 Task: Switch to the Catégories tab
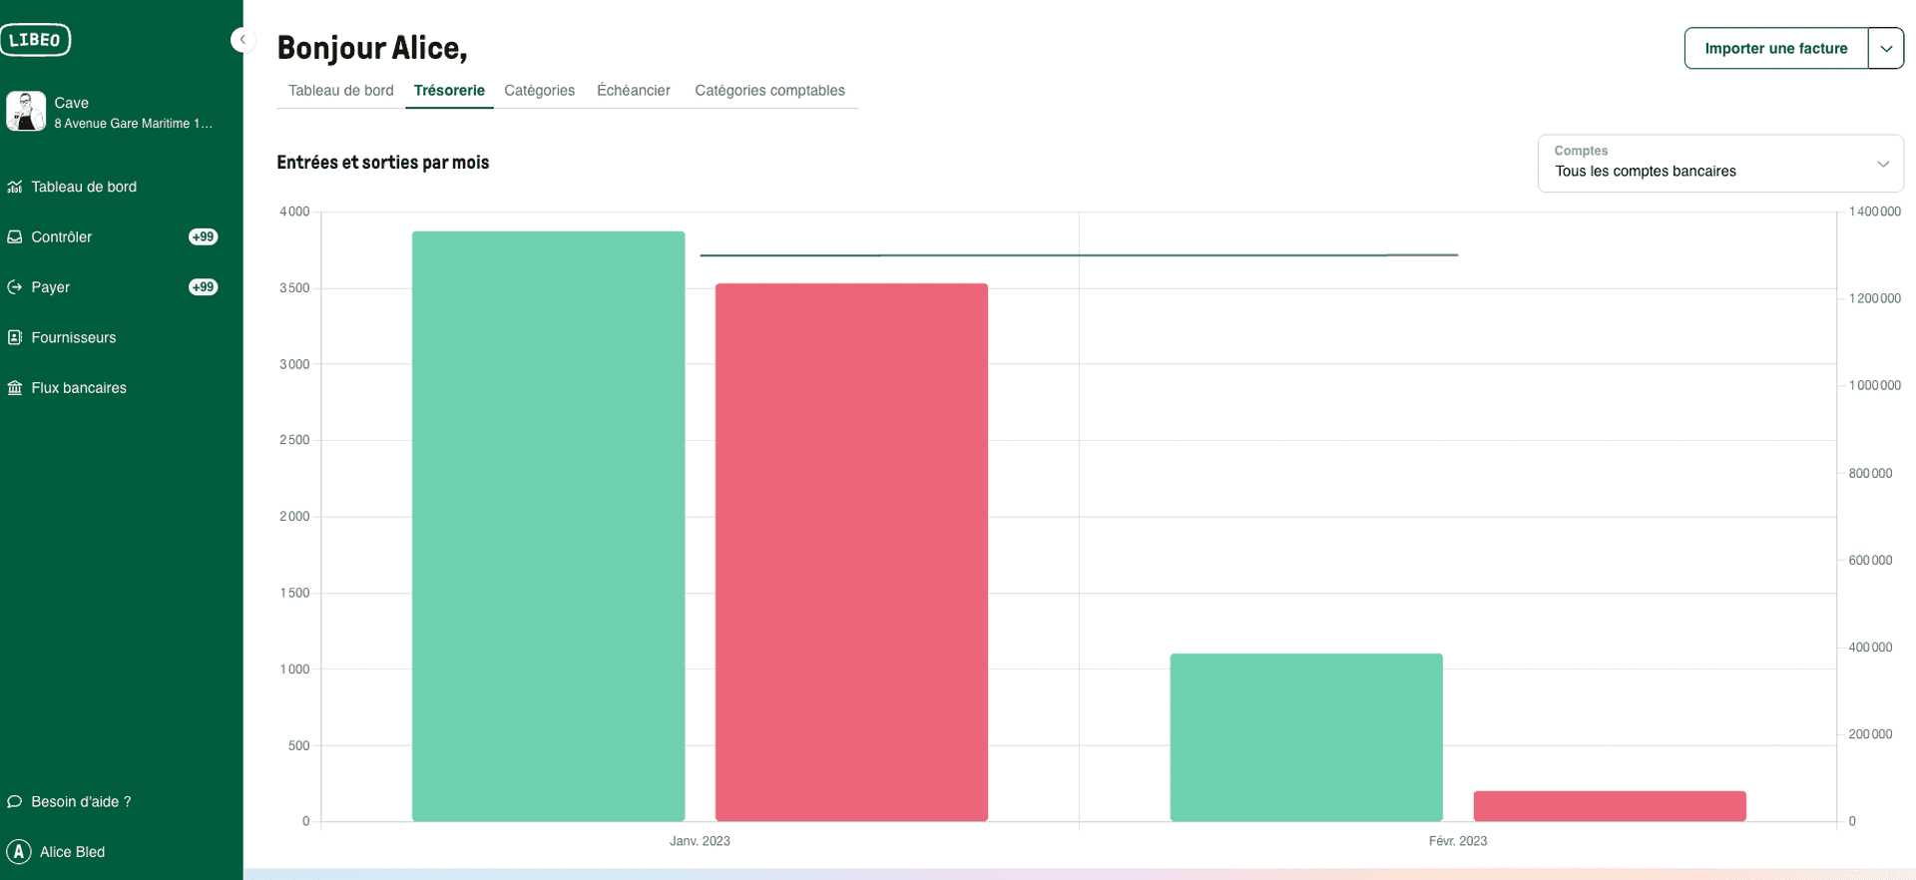[x=540, y=90]
